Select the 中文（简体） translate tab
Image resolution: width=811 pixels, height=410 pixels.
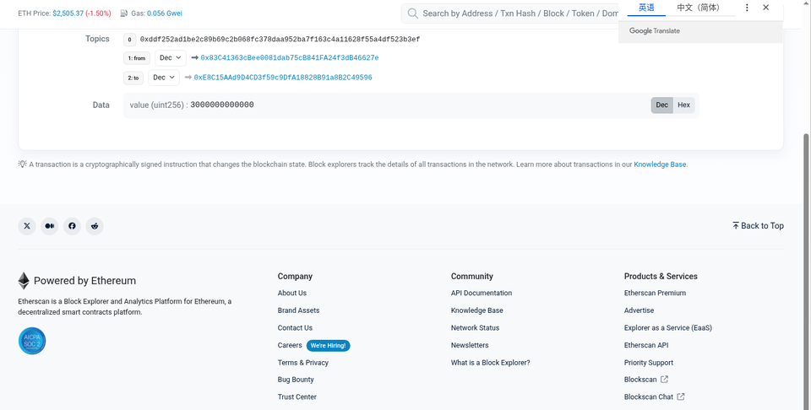[x=699, y=8]
